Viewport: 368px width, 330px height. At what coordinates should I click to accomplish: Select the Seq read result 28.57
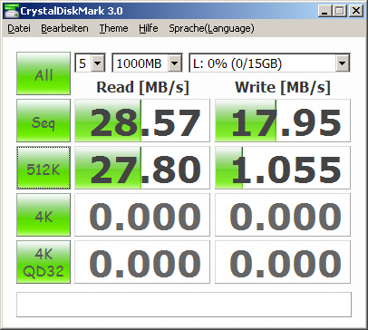click(x=142, y=121)
